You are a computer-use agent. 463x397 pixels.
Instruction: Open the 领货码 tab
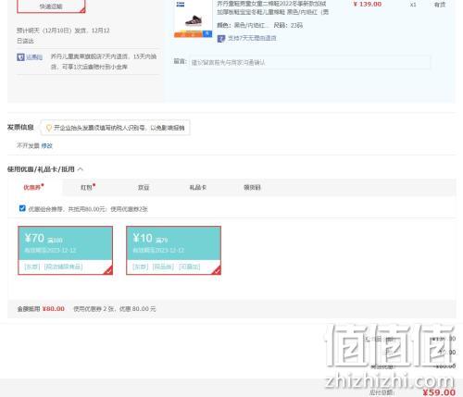[x=252, y=187]
